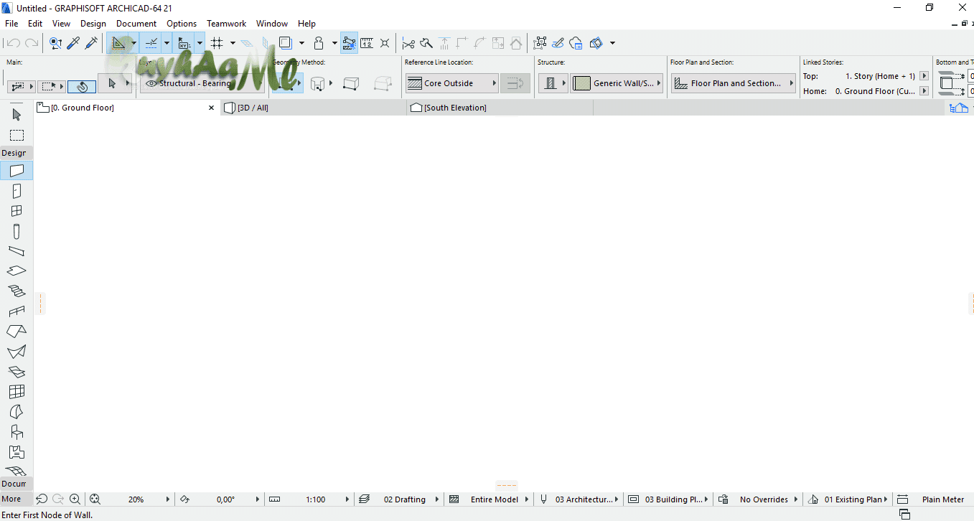Select the Roof tool in the toolbox
974x521 pixels.
coord(17,332)
